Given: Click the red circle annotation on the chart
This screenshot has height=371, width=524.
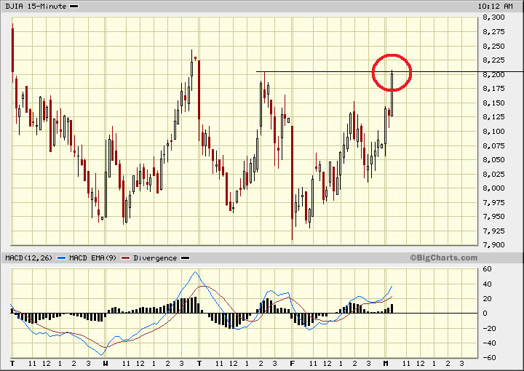Looking at the screenshot, I should point(392,72).
